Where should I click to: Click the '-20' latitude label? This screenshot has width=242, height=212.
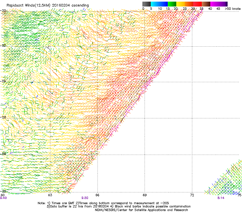click(x=3, y=11)
